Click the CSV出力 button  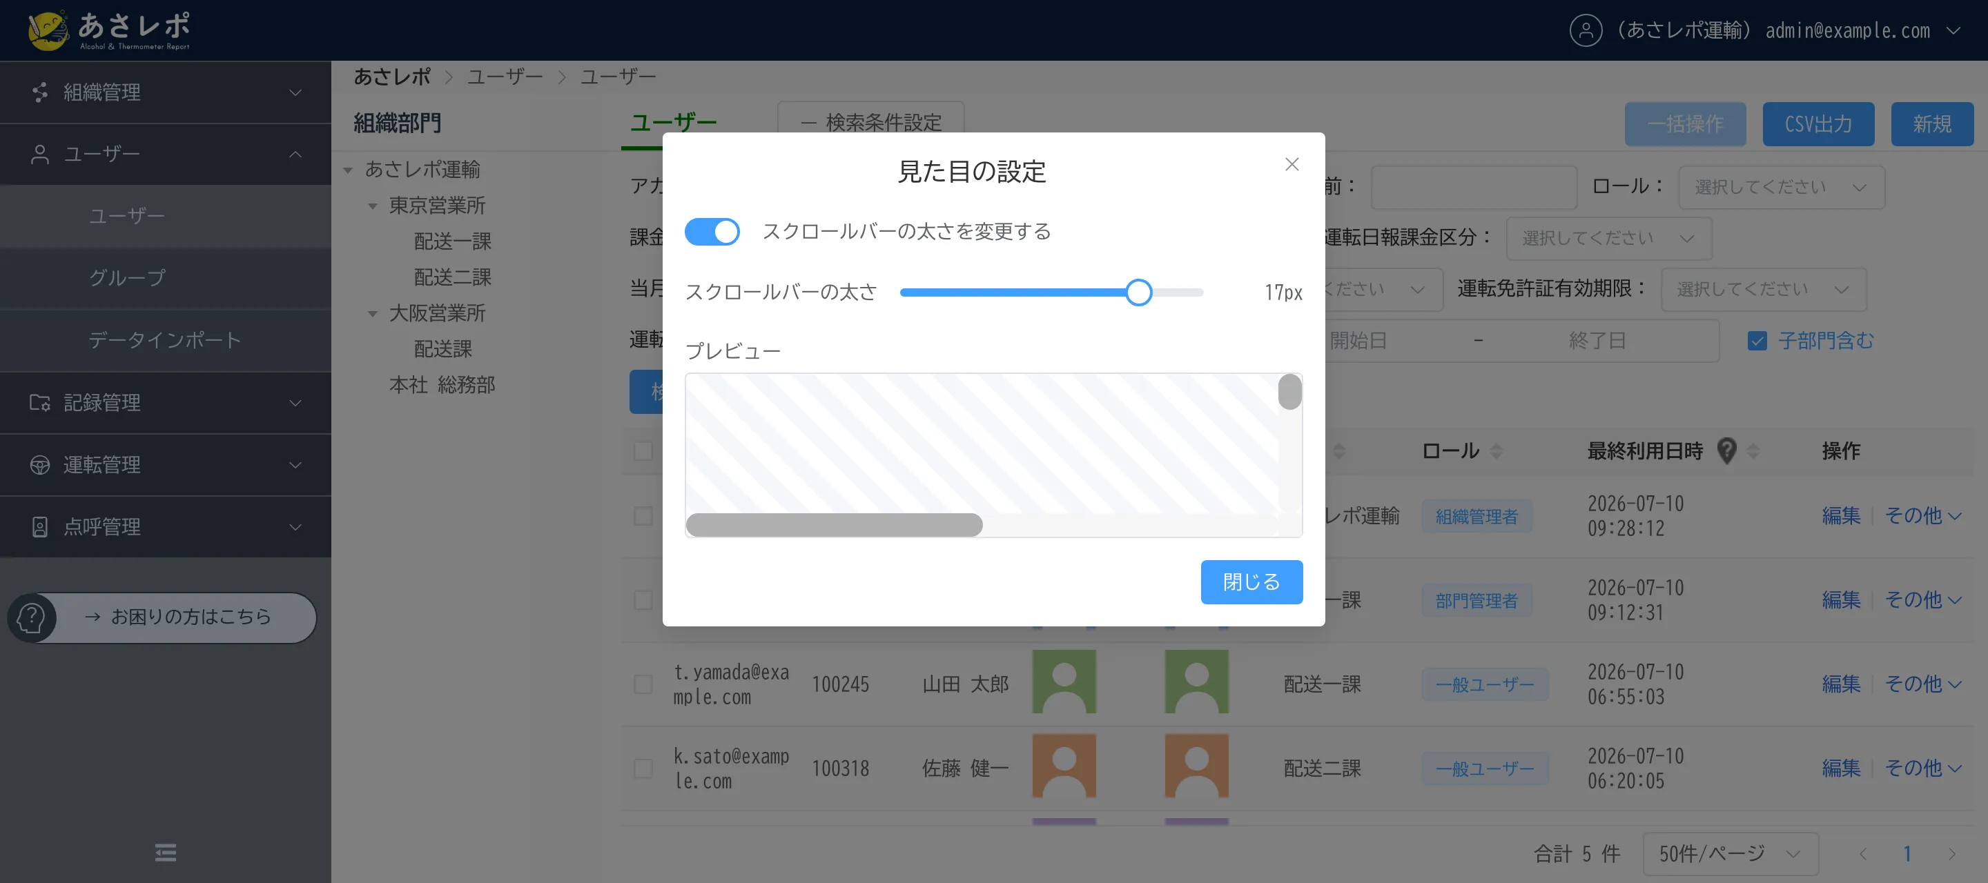[x=1818, y=124]
